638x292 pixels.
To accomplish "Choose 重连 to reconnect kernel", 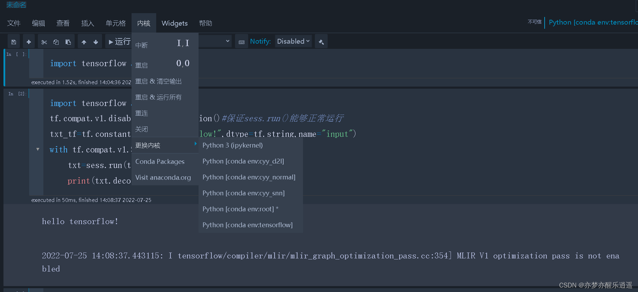I will pos(165,113).
